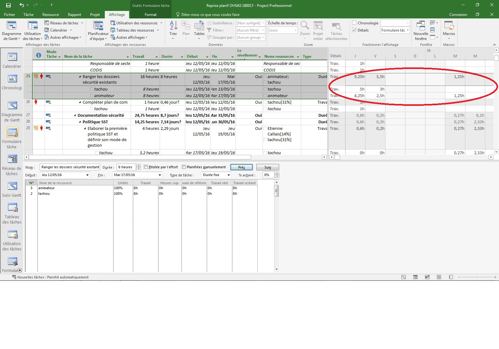Check box beside Etienne Callais[14%] resource

click(265, 129)
